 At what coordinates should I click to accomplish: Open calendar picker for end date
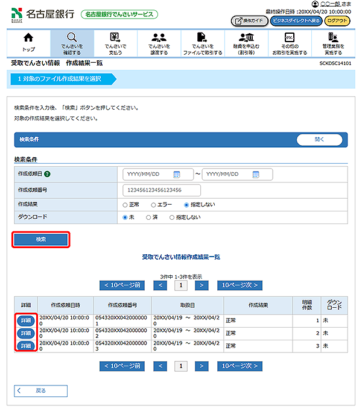[256, 175]
